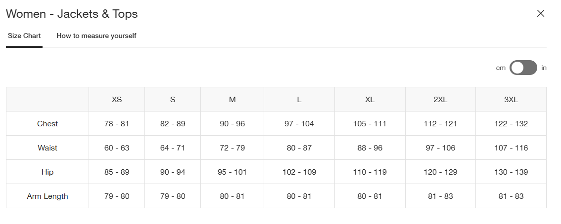
Task: Click the Chest row label
Action: tap(47, 124)
